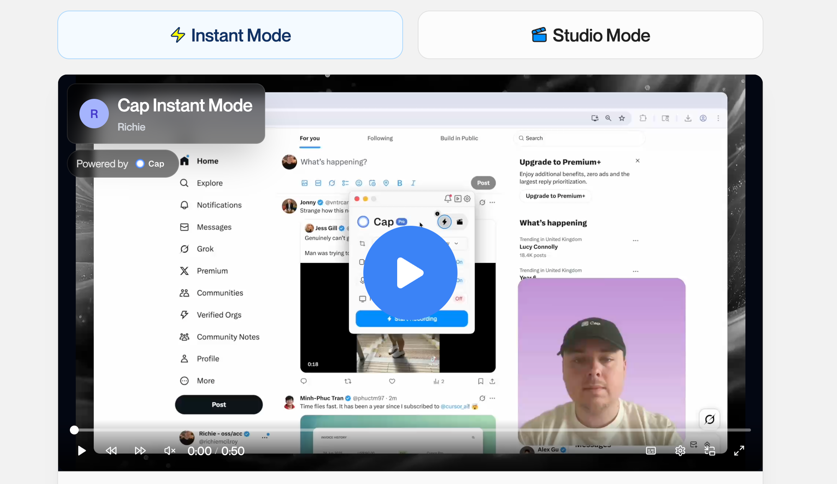Click the fast-forward double-arrow icon
The image size is (837, 484).
140,451
